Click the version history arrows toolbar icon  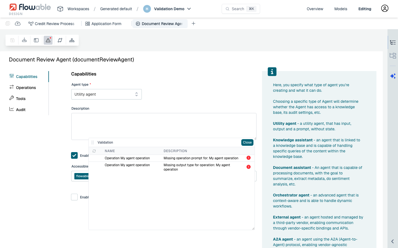pyautogui.click(x=60, y=40)
